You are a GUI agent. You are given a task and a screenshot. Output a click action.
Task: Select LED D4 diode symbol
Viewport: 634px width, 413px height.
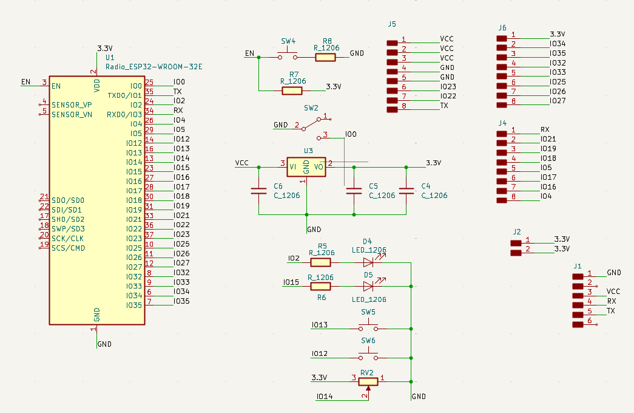369,262
